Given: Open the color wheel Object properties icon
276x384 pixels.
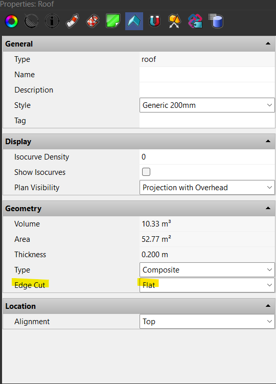Looking at the screenshot, I should click(x=11, y=21).
